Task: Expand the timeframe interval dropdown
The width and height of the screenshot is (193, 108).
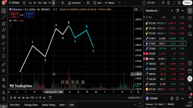Action: tap(57, 3)
